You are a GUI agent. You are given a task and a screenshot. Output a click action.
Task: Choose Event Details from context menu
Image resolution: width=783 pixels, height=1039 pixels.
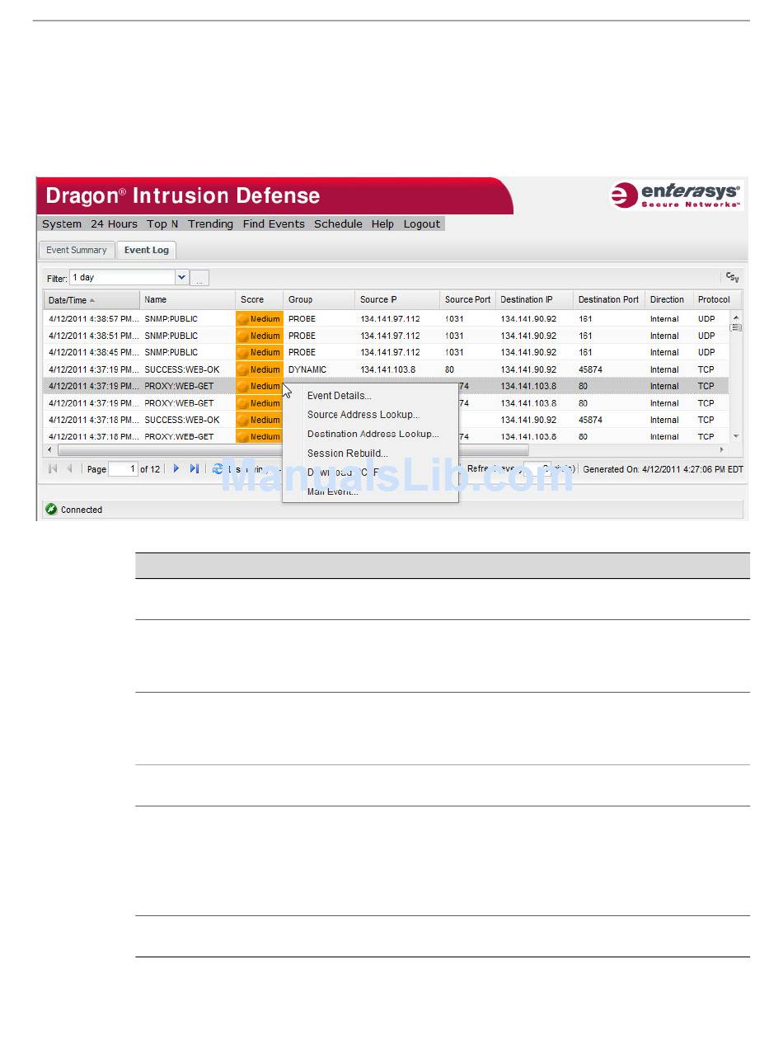tap(340, 396)
